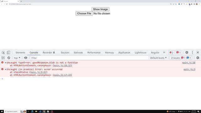Open the Default levels dropdown
Screen dimensions: 201x113
(158, 58)
